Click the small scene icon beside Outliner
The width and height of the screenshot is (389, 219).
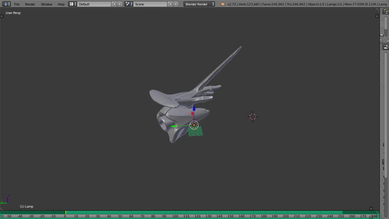click(x=382, y=36)
